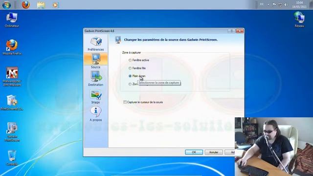Image resolution: width=313 pixels, height=176 pixels.
Task: Launch Firefox from the taskbar
Action: point(26,4)
